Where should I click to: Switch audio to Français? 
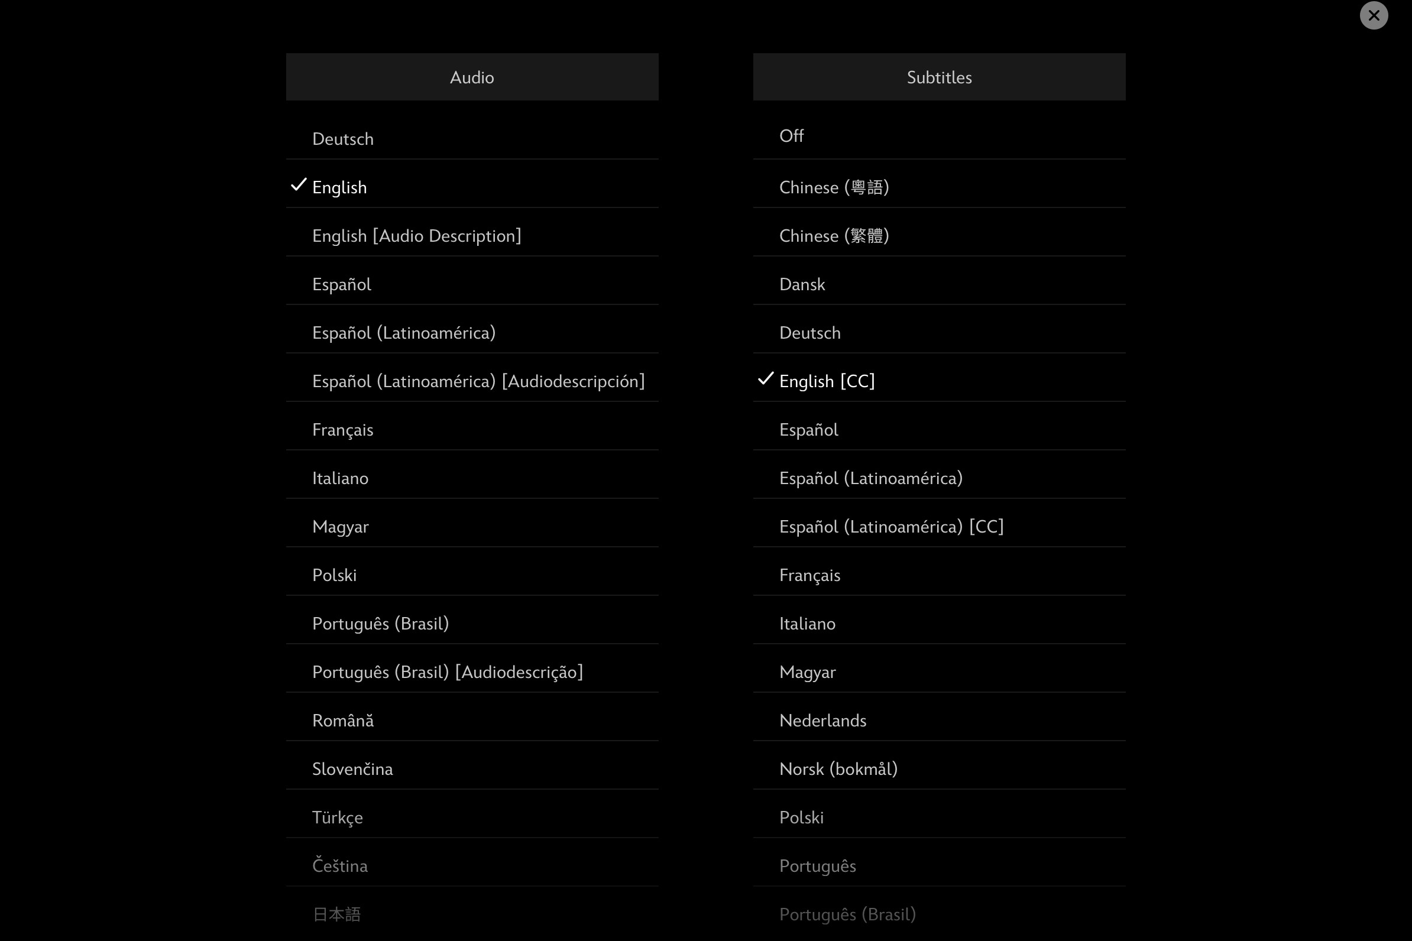(x=342, y=430)
